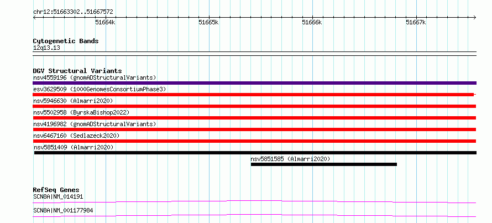Click the 51665k ruler tick label

[x=208, y=22]
